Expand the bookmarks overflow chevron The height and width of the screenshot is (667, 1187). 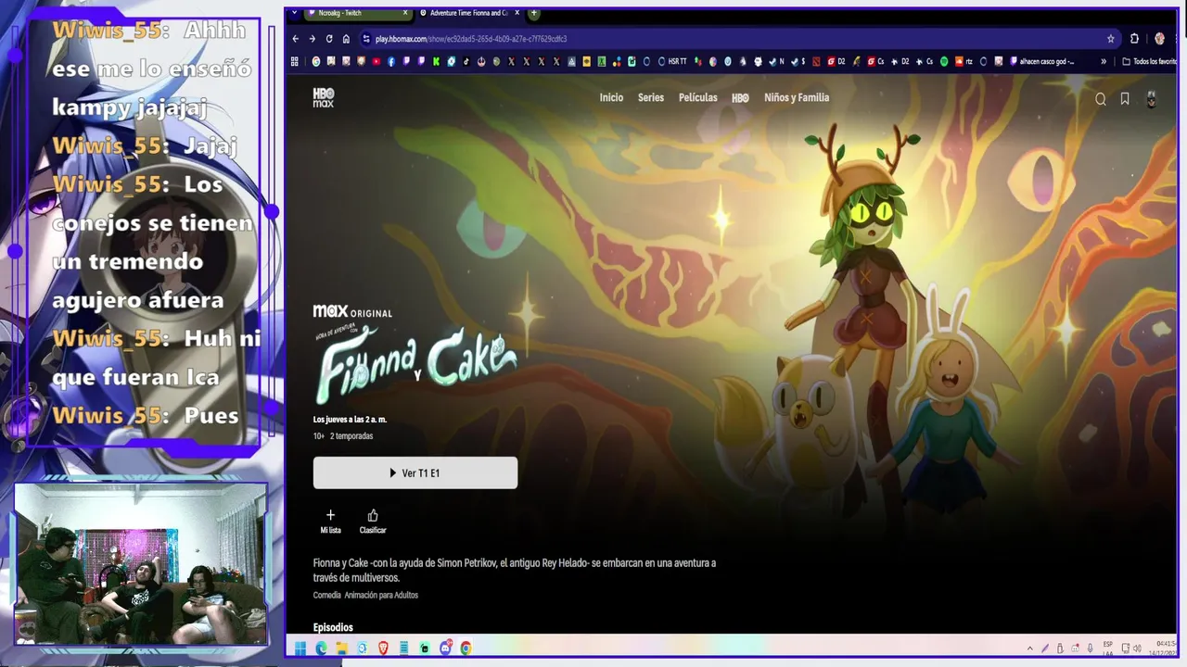tap(1104, 62)
